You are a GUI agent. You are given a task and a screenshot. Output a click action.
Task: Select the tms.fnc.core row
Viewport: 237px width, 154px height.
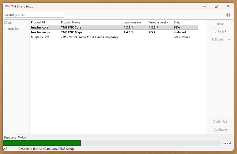114,27
